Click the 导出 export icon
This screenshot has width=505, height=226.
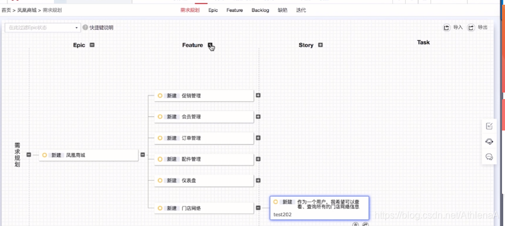tap(471, 28)
